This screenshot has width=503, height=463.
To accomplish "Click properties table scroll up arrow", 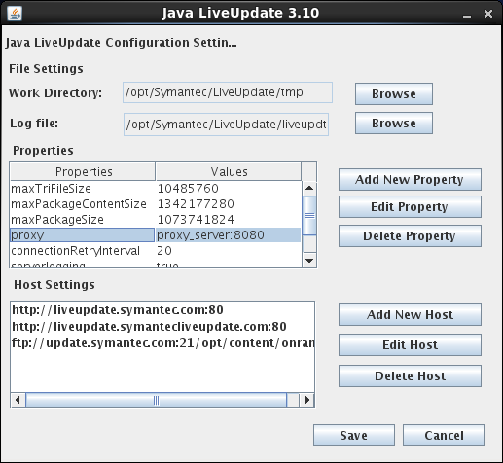I will [x=309, y=188].
